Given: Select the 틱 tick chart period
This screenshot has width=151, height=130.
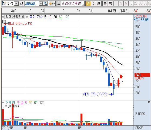Looking at the screenshot, I should pos(110,3).
